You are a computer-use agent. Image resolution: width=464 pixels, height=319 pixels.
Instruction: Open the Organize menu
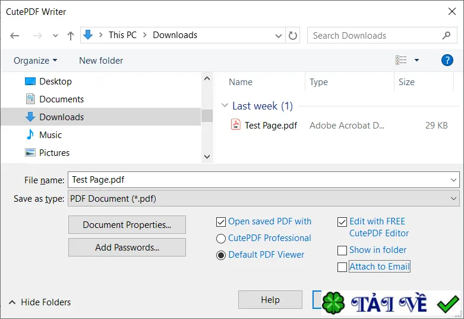click(x=35, y=61)
